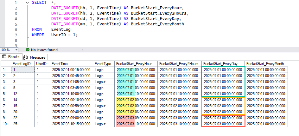The image size is (299, 136).
Task: Click the Logout cell in row 7
Action: (101, 106)
